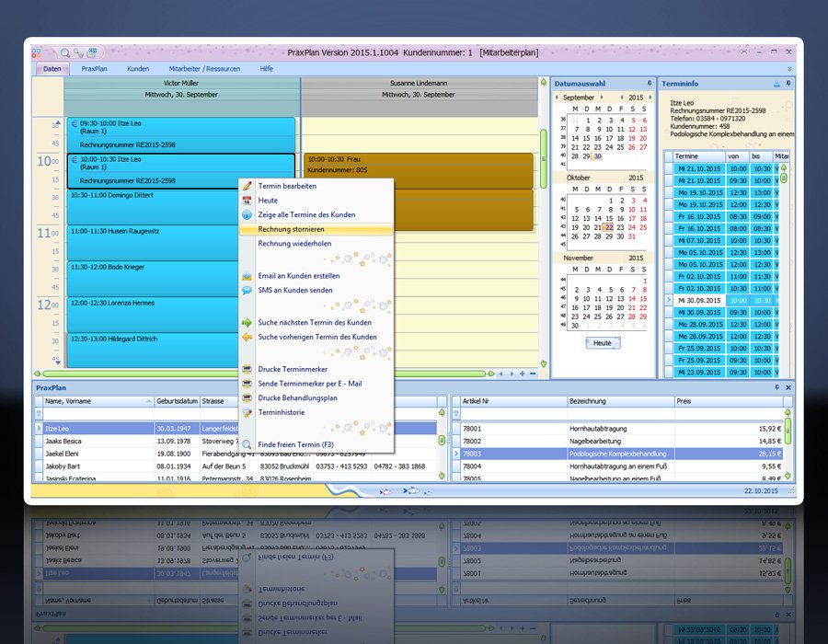Image resolution: width=828 pixels, height=644 pixels.
Task: Click the blue person icon in Termininfo header
Action: click(776, 84)
